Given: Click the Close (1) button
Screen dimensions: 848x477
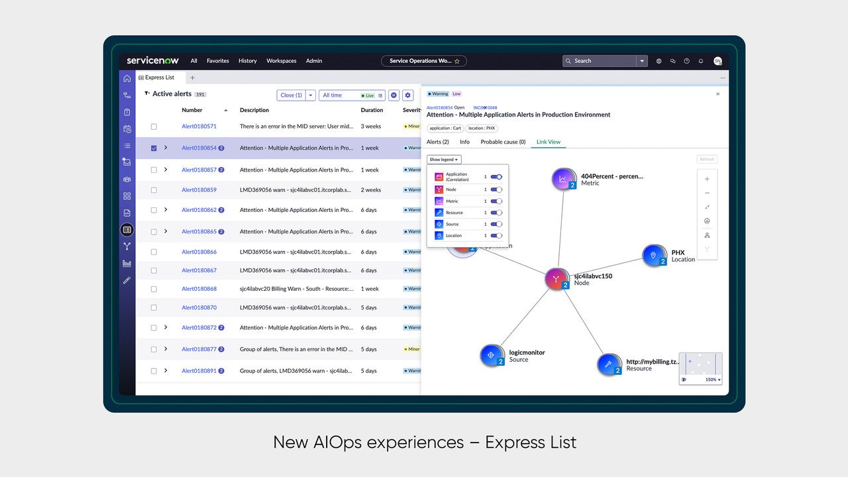Looking at the screenshot, I should point(291,95).
